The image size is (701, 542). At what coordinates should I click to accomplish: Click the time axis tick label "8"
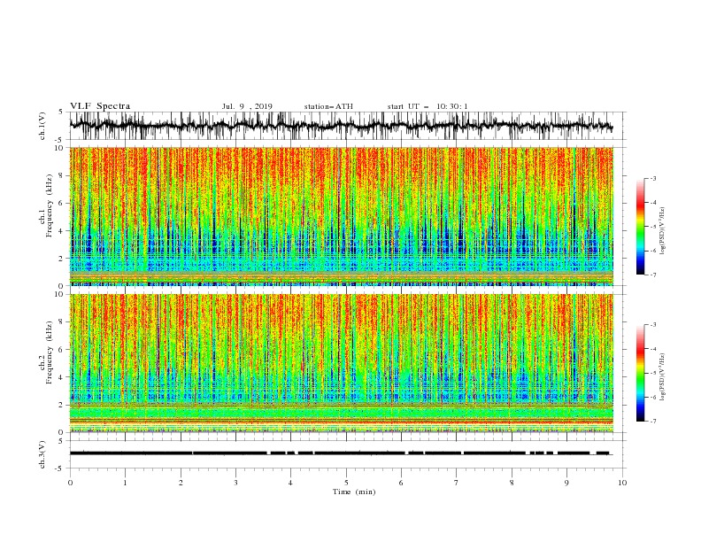[x=512, y=483]
